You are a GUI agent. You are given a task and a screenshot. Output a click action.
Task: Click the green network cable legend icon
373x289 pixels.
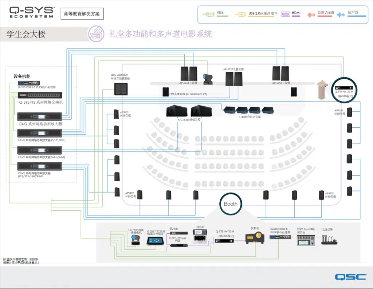point(209,14)
